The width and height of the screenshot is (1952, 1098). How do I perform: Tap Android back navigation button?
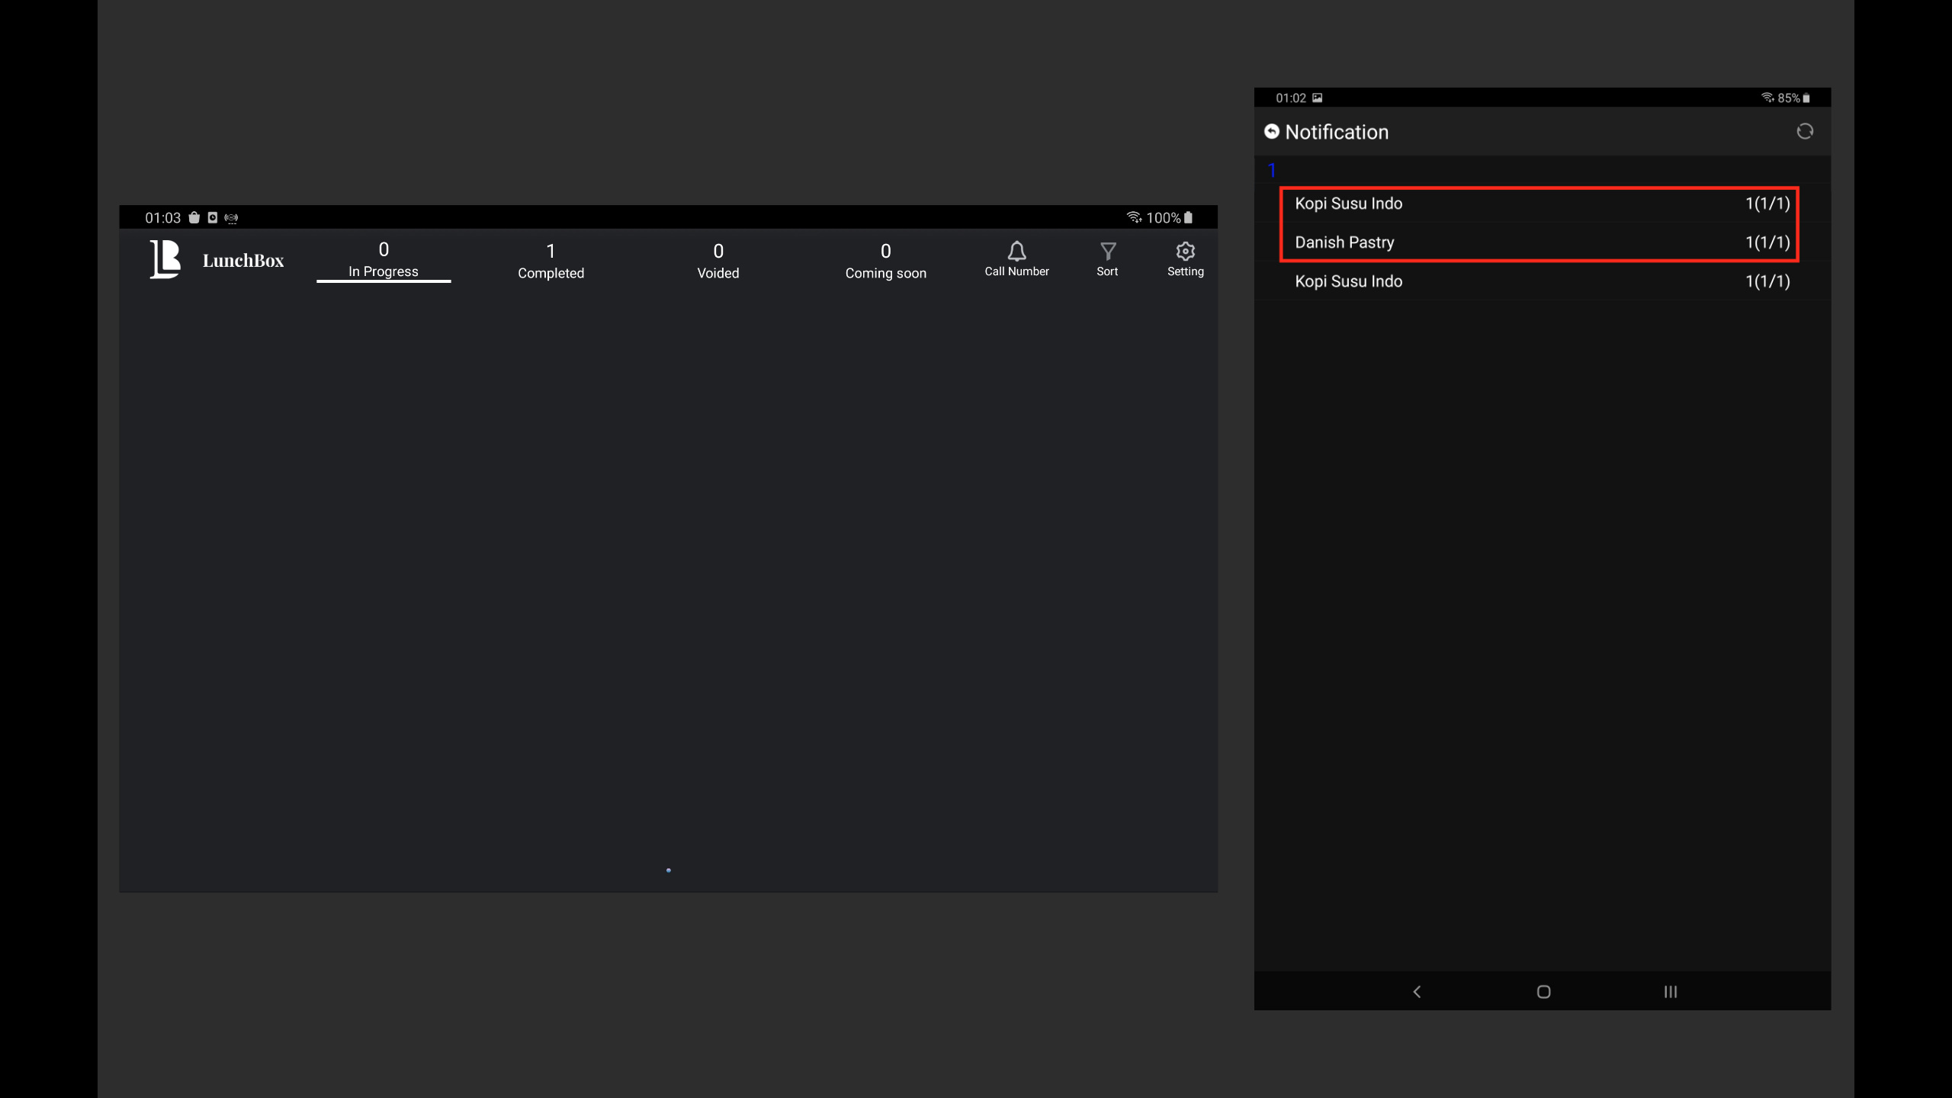click(x=1417, y=991)
